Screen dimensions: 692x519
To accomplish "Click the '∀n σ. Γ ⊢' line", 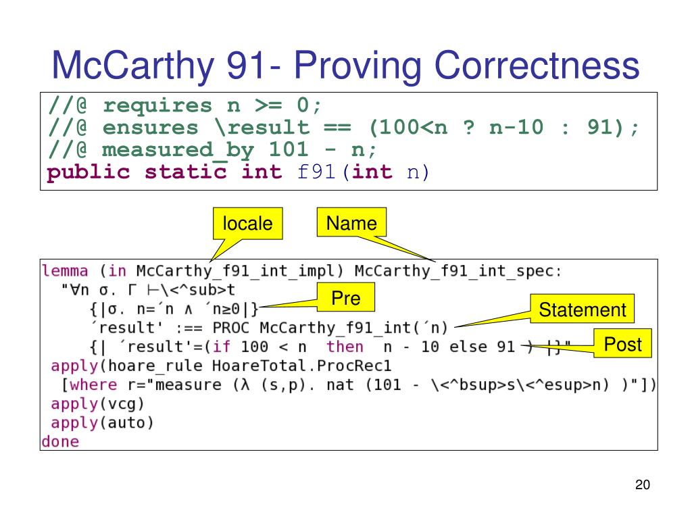I will coord(148,290).
